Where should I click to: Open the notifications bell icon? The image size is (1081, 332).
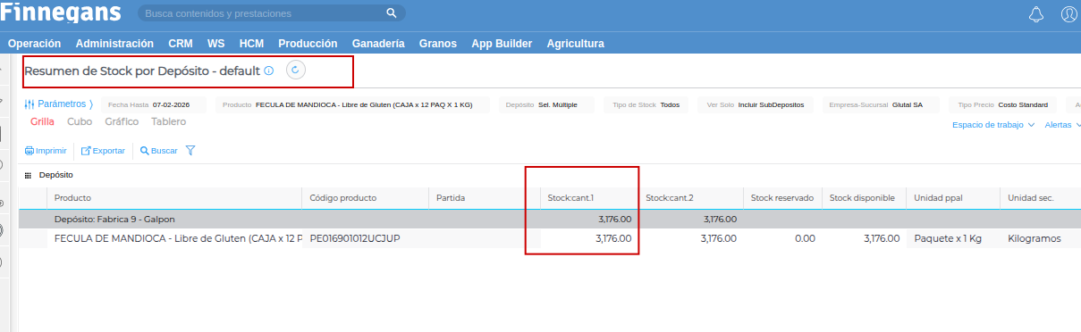(1036, 14)
